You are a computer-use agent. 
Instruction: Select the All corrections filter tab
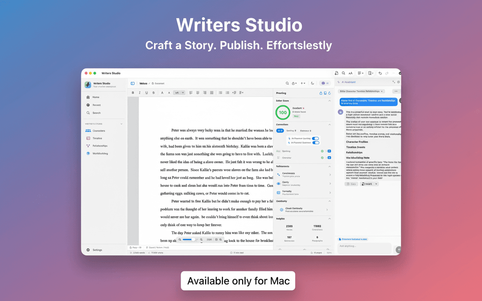[280, 131]
